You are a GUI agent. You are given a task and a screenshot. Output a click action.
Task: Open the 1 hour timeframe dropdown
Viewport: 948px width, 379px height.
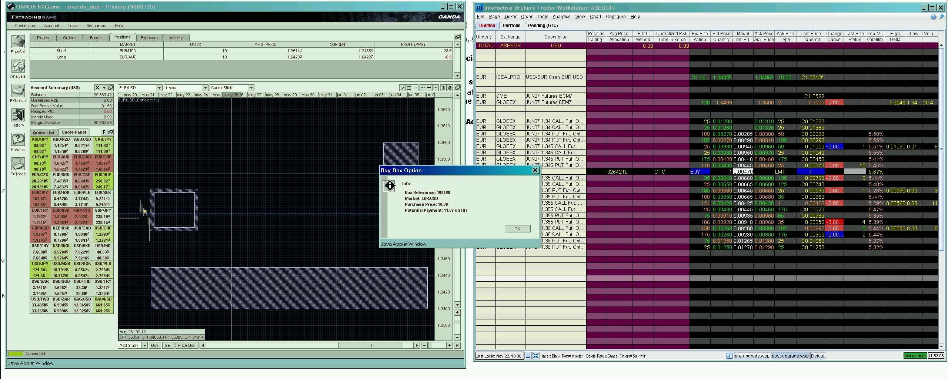click(205, 88)
